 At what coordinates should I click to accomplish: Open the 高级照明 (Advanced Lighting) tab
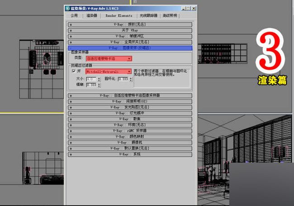pos(170,16)
